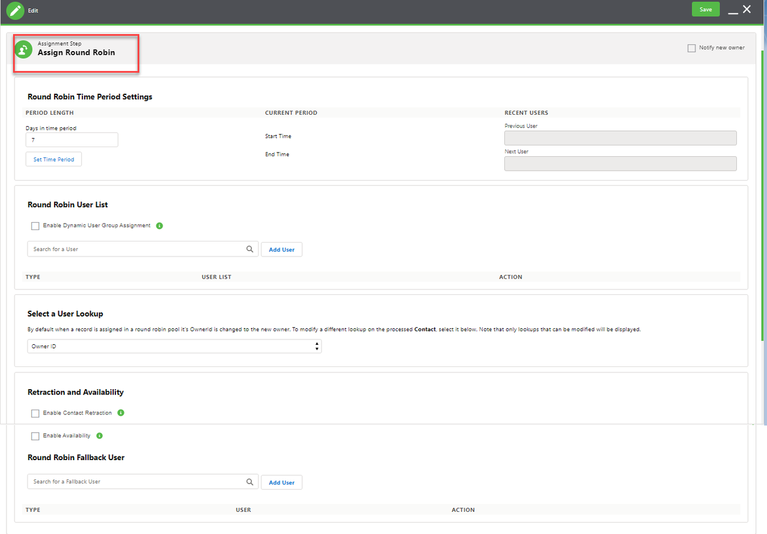This screenshot has width=767, height=534.
Task: Click Add User for the Fallback User
Action: [281, 482]
